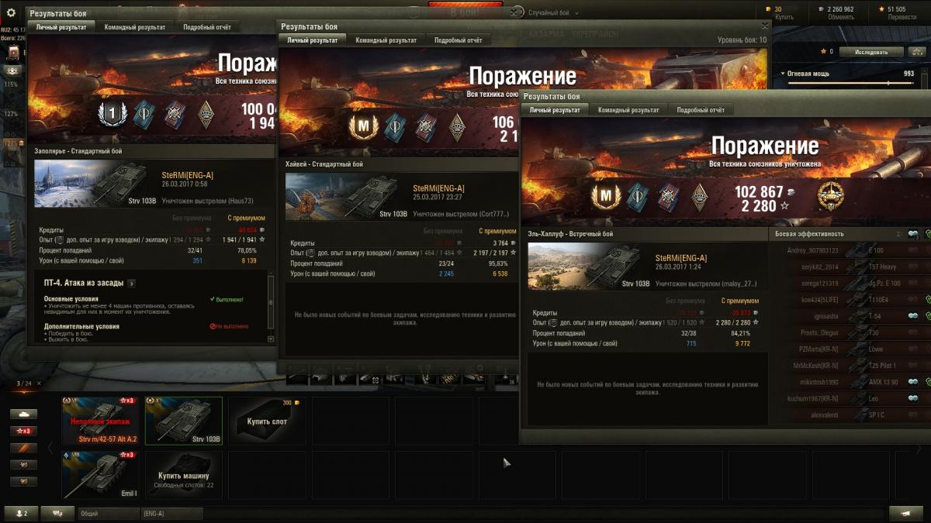
Task: Toggle the tank-type carousel filter
Action: pyautogui.click(x=23, y=414)
